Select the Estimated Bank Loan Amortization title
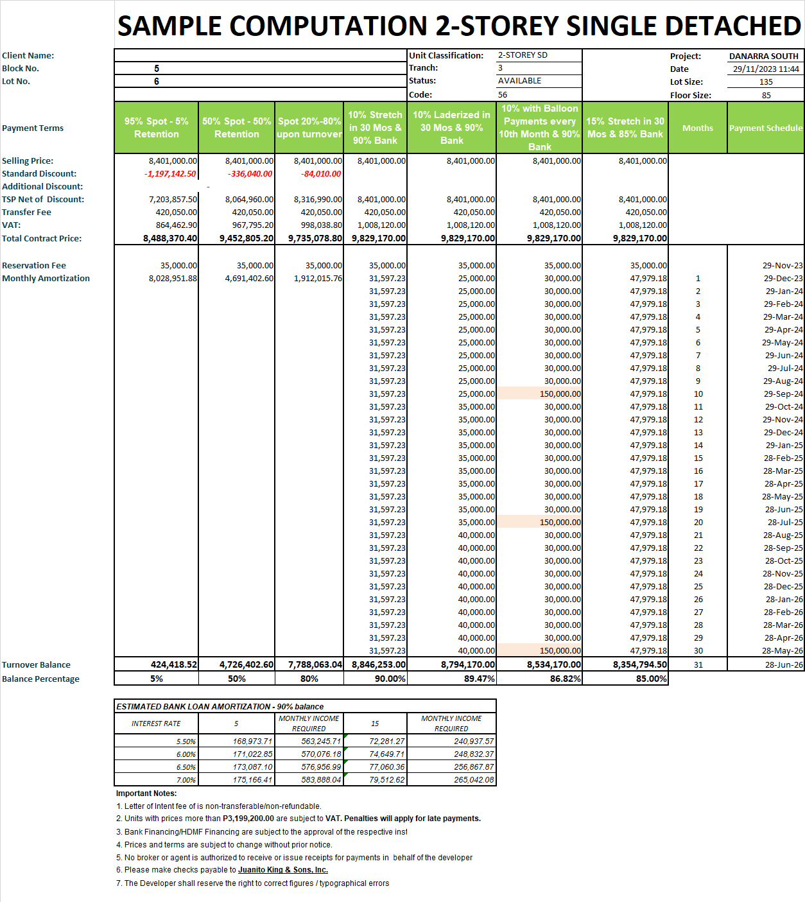Viewport: 805px width, 902px height. click(x=220, y=706)
